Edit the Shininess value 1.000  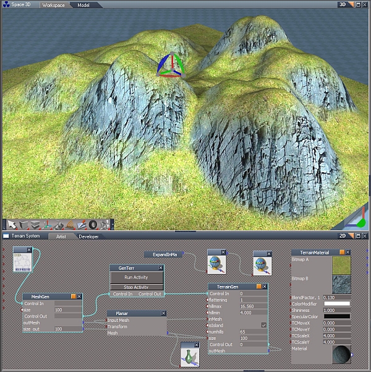(337, 310)
